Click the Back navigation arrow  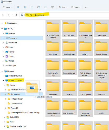click(x=3, y=15)
